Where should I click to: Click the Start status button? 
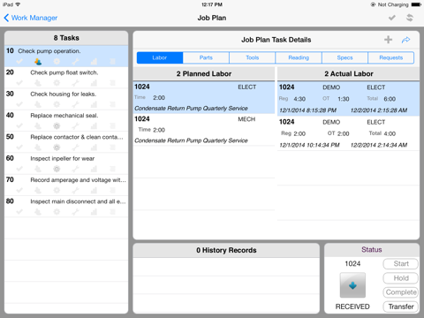pos(401,264)
